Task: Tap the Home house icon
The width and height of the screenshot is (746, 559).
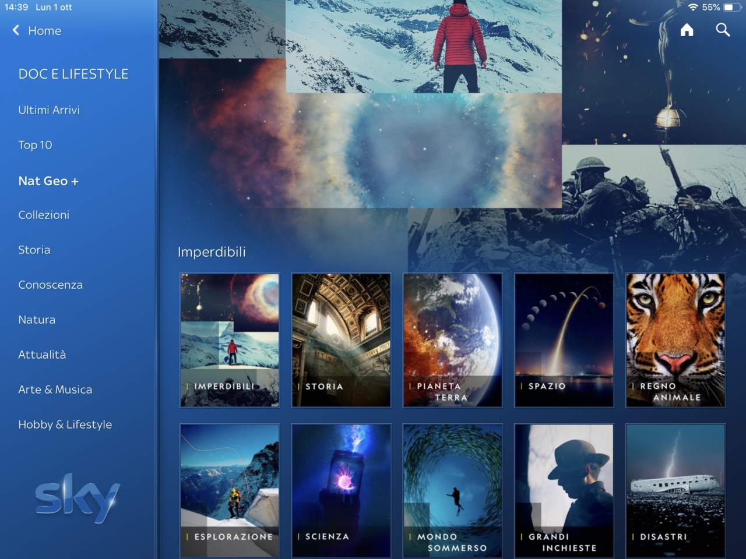Action: pyautogui.click(x=687, y=30)
